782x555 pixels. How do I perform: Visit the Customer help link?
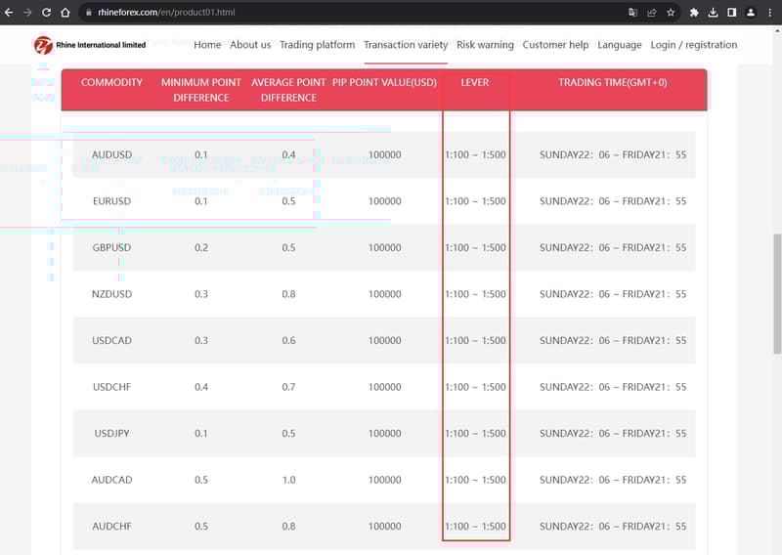[x=555, y=45]
